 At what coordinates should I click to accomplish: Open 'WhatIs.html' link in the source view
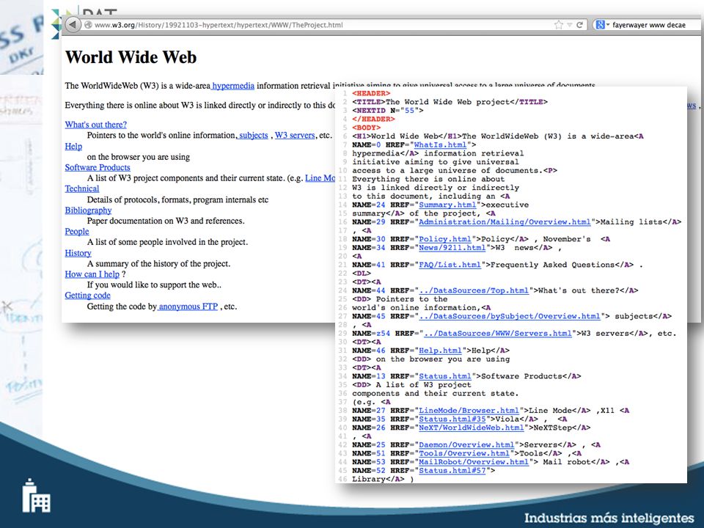pos(441,145)
